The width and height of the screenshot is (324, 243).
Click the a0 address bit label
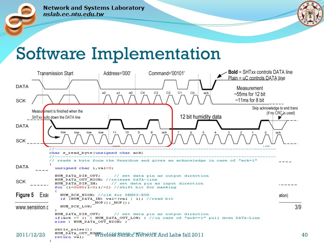click(x=131, y=93)
